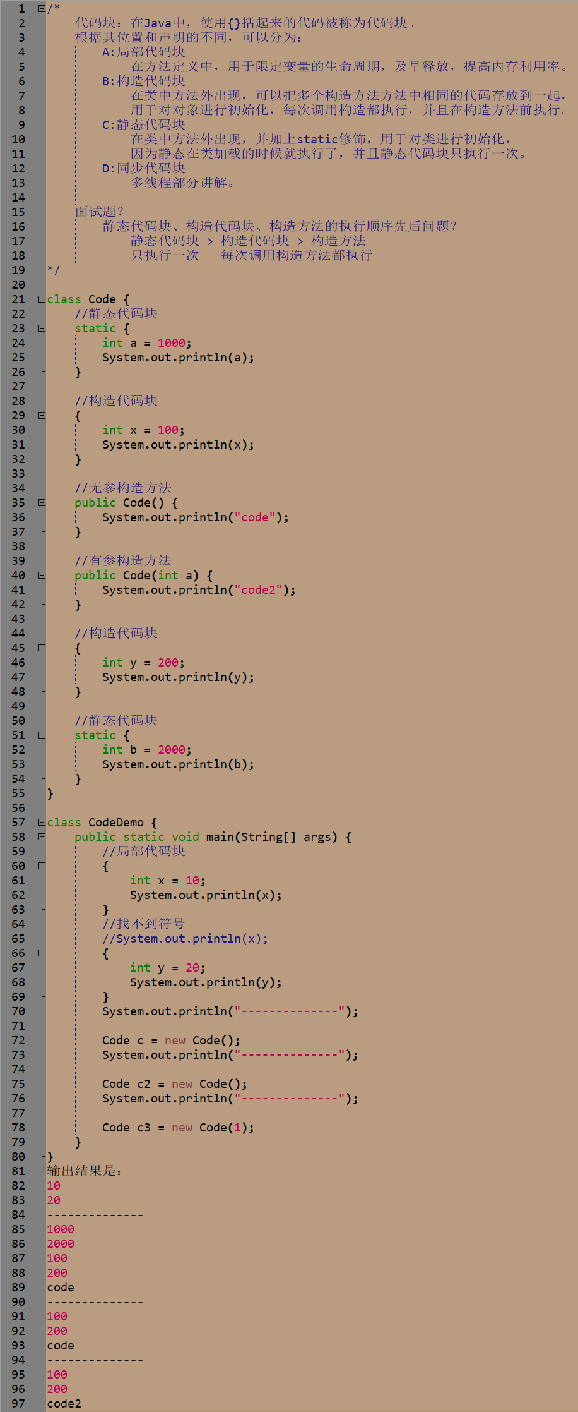
Task: Click output value '1000' on line 85
Action: [x=61, y=1229]
